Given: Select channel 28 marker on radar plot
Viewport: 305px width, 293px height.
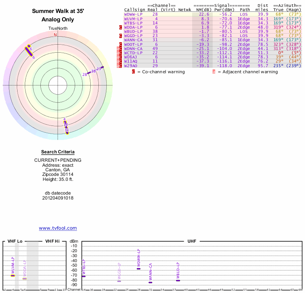Looking at the screenshot, I should pos(85,75).
